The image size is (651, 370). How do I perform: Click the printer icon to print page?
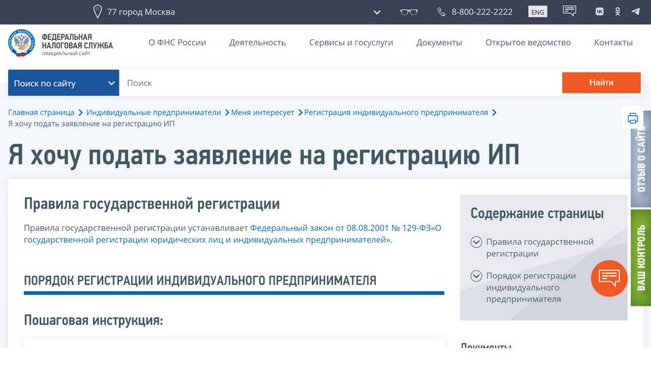(x=633, y=119)
